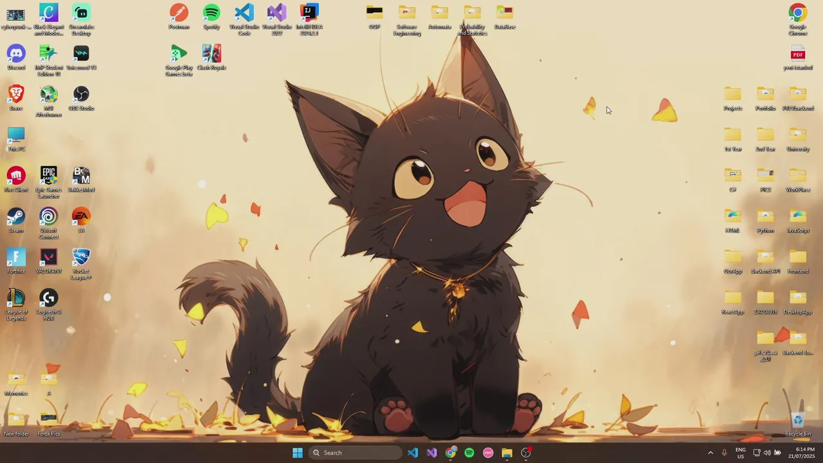
Task: Select the Frontend folder
Action: tap(798, 261)
